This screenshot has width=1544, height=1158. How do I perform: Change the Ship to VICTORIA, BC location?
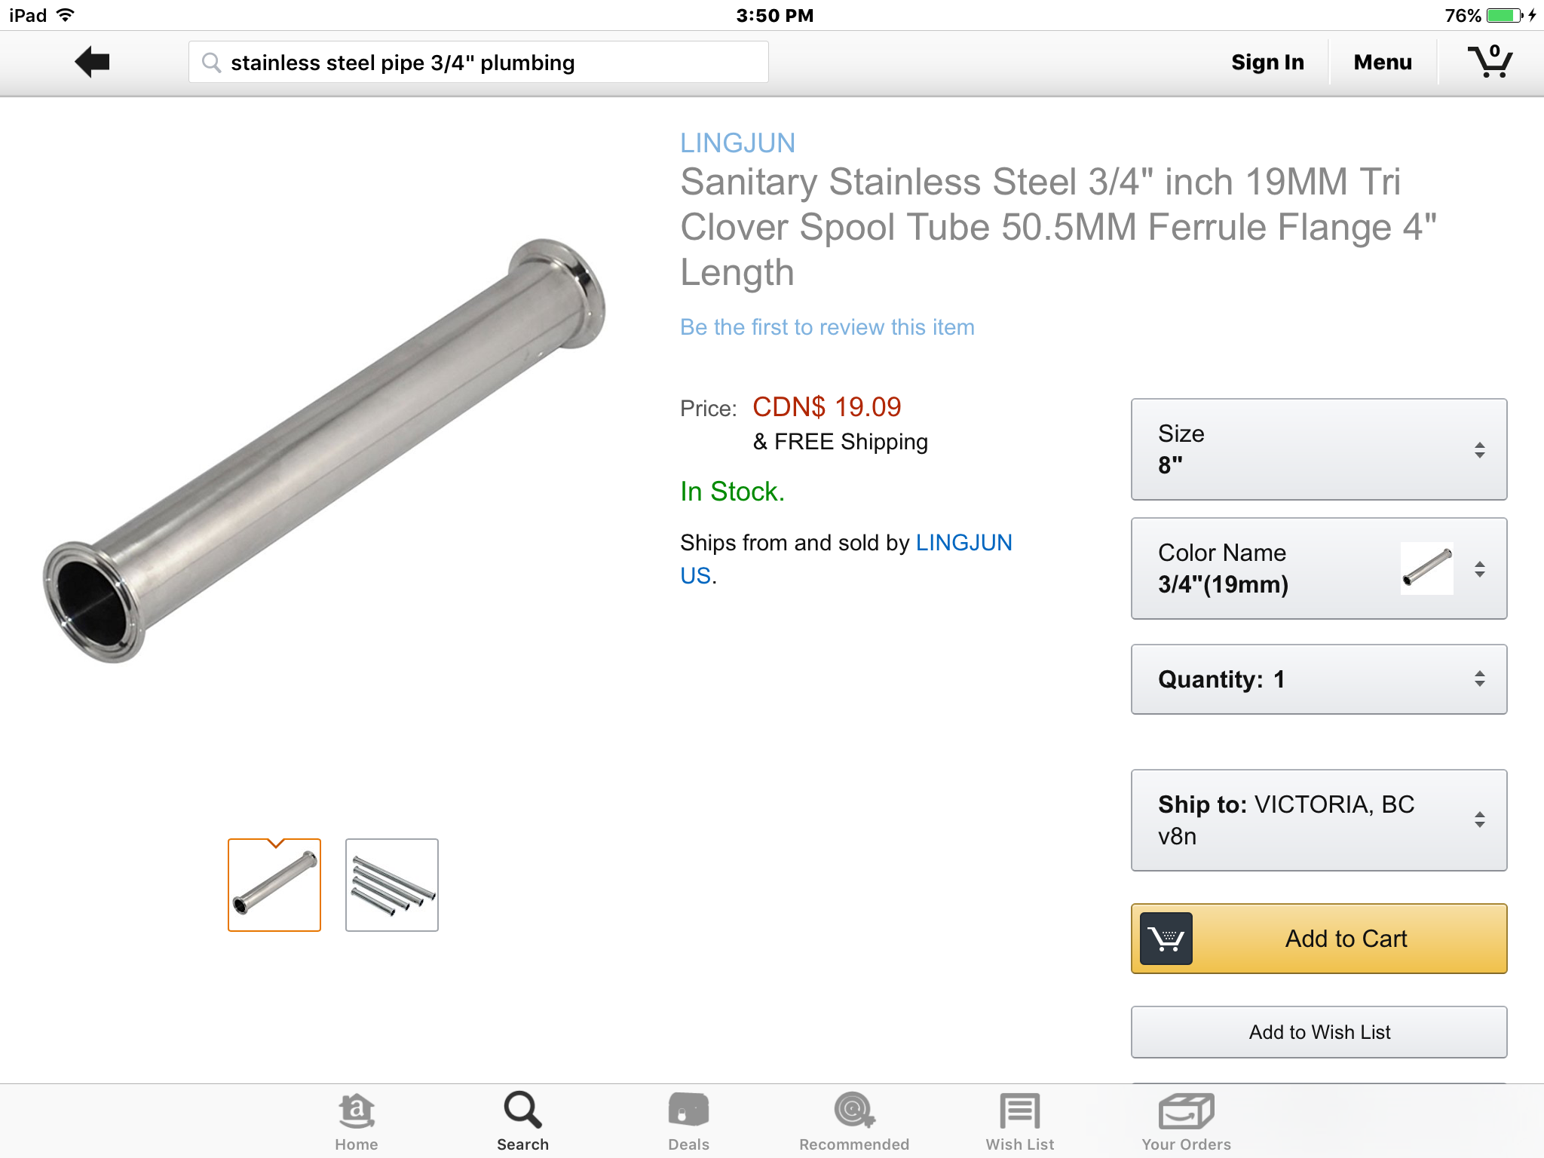coord(1319,820)
